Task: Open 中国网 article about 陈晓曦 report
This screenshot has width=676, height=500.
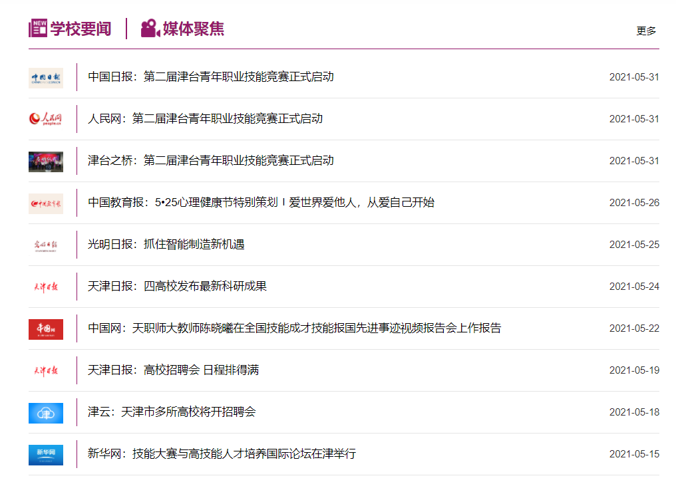Action: pos(294,328)
